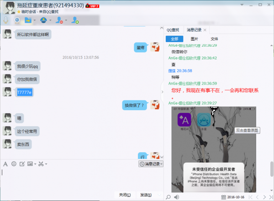The width and height of the screenshot is (274, 201).
Task: Click 临时会话 - 来自QQ查找 subtitle
Action: tap(40, 12)
